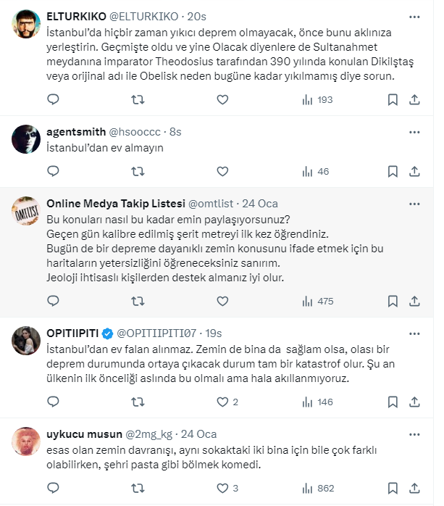Reply to ELTURKIKO's tweet

pos(53,99)
